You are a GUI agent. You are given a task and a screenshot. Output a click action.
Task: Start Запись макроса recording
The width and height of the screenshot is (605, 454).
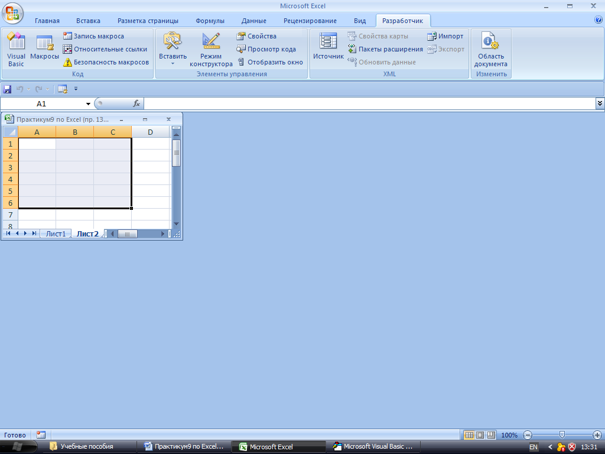93,36
